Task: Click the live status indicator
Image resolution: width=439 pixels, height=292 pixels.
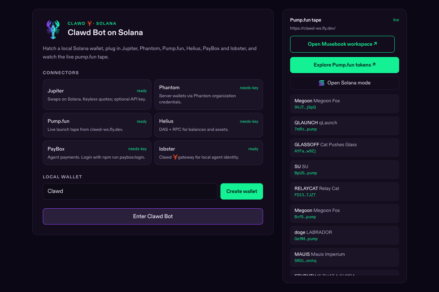Action: click(x=396, y=20)
